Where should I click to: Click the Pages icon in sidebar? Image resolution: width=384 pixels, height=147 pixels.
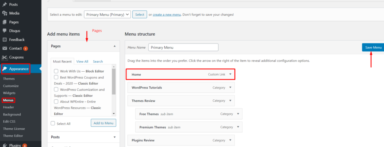point(4,22)
